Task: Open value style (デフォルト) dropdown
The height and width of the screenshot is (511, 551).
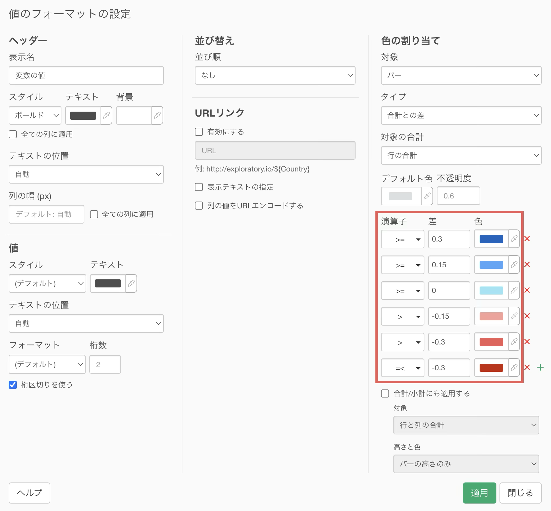Action: pos(47,283)
